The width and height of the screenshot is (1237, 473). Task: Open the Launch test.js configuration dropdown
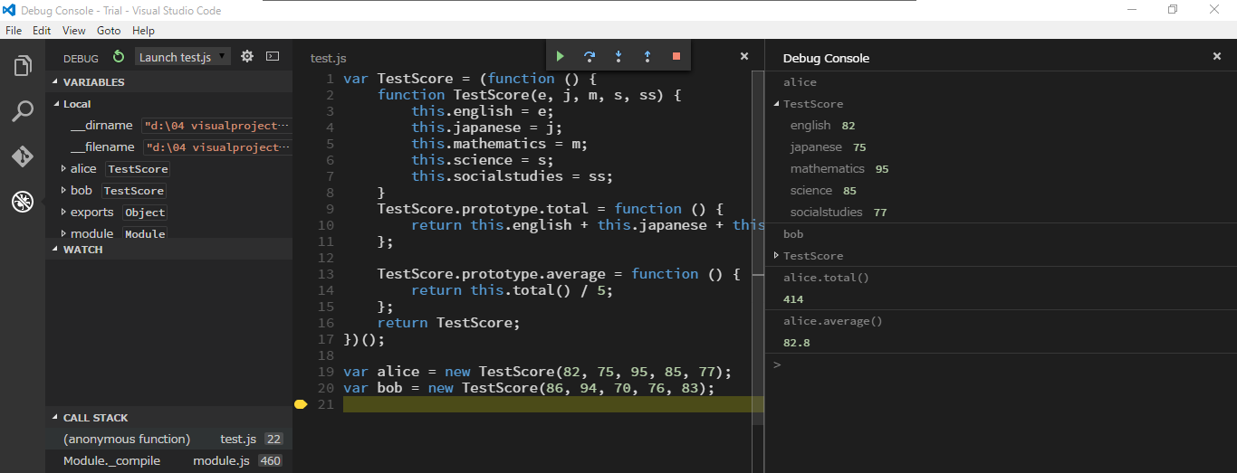pos(183,57)
